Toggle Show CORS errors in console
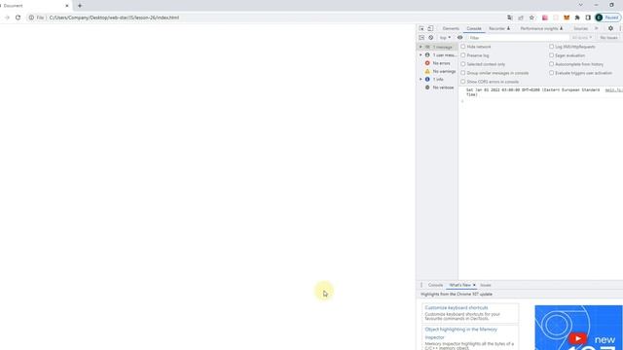The height and width of the screenshot is (350, 623). pyautogui.click(x=463, y=82)
